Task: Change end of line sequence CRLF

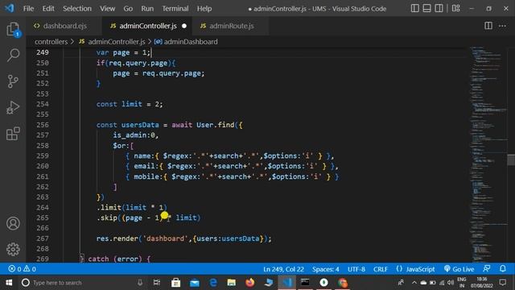Action: 381,269
